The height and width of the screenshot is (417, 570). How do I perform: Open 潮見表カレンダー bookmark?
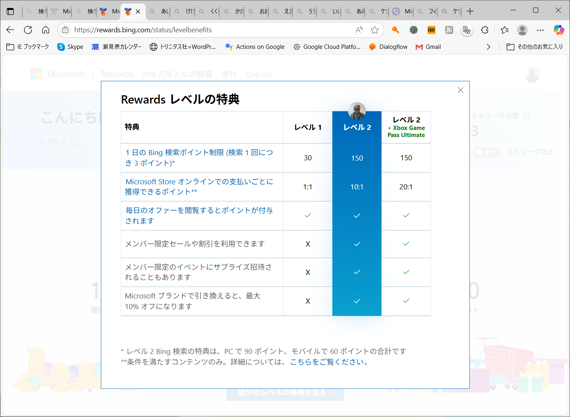pos(117,47)
